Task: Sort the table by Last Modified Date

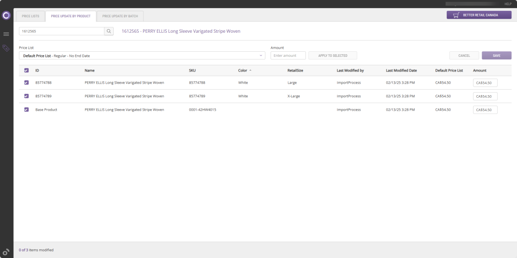Action: 401,70
